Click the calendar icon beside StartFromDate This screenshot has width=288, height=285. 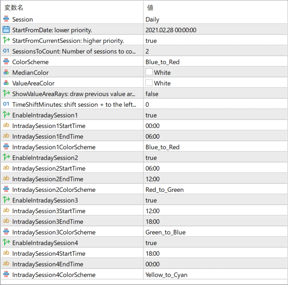tap(6, 30)
